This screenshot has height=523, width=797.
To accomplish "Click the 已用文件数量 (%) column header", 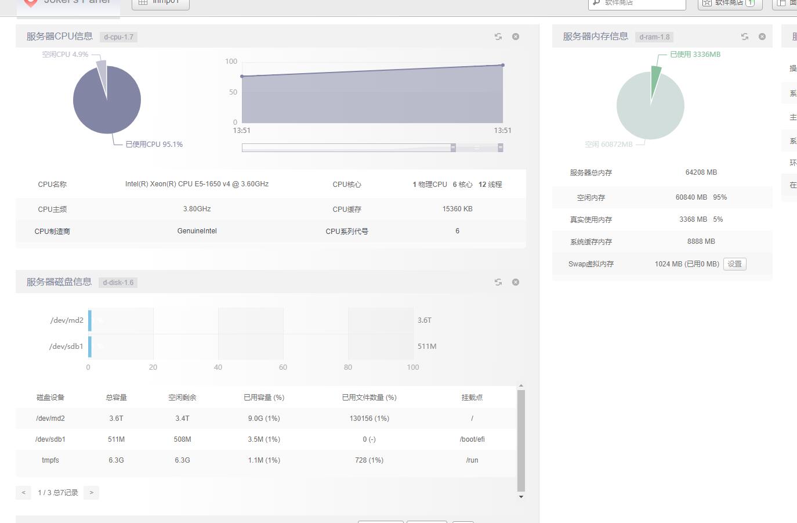I will click(369, 398).
